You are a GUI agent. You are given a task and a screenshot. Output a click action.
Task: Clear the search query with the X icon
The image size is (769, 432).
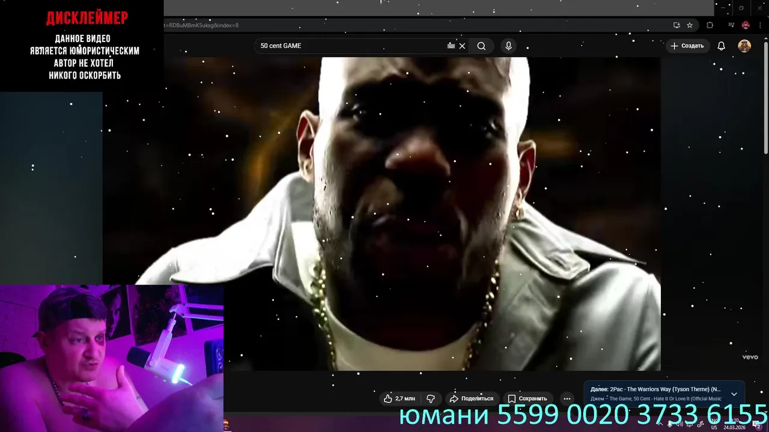(x=462, y=46)
